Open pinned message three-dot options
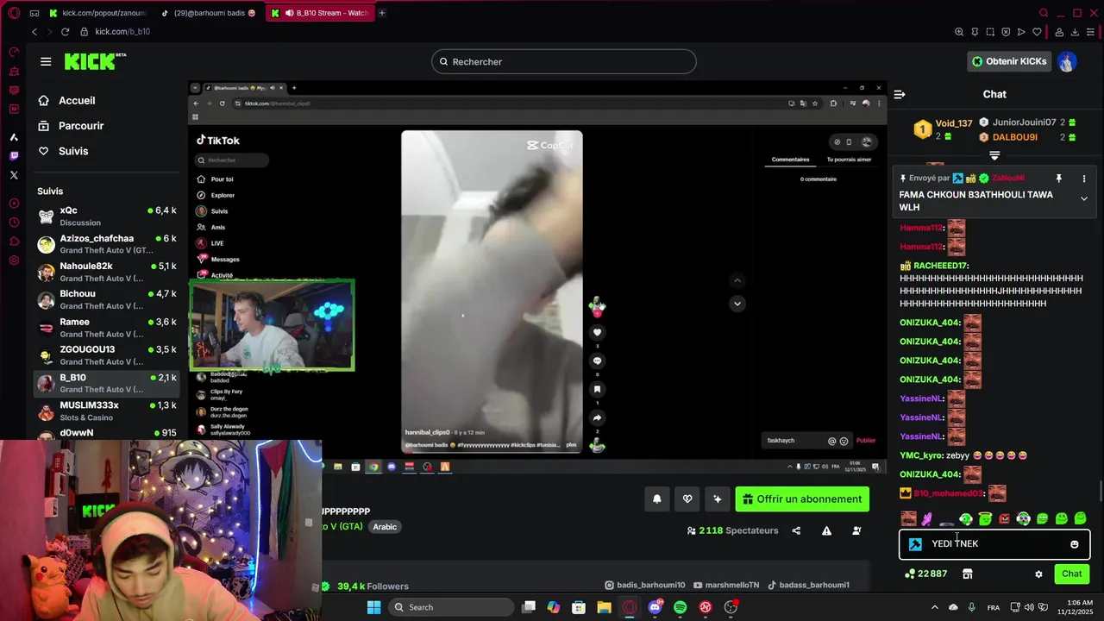The height and width of the screenshot is (621, 1104). pyautogui.click(x=1084, y=179)
